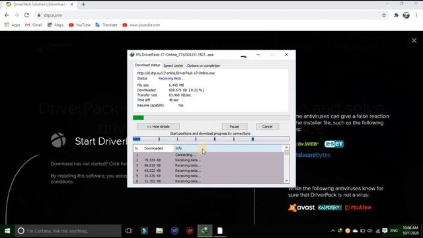Close the DriverPack Solution browser tab
The image size is (423, 238).
pyautogui.click(x=72, y=5)
